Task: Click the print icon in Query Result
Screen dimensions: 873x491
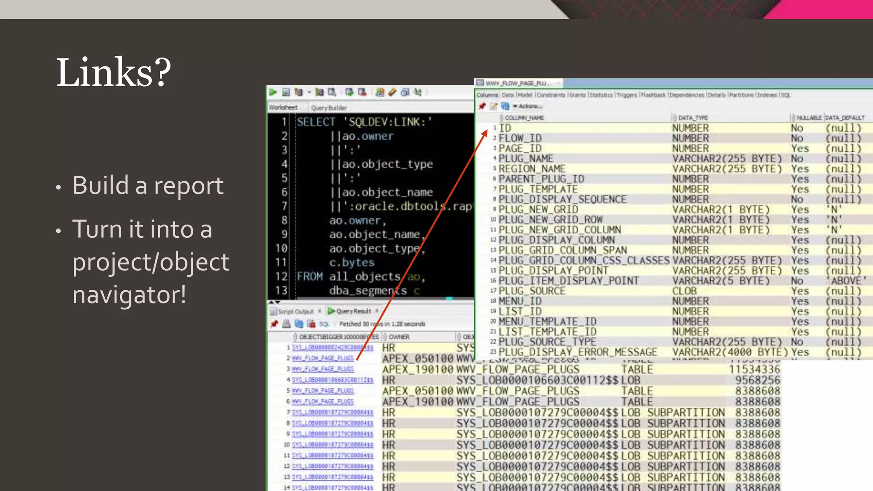Action: [x=286, y=324]
